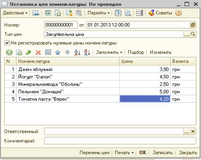201x160 pixels.
Task: Click the find-in-list toolbar icon
Action: (36, 13)
